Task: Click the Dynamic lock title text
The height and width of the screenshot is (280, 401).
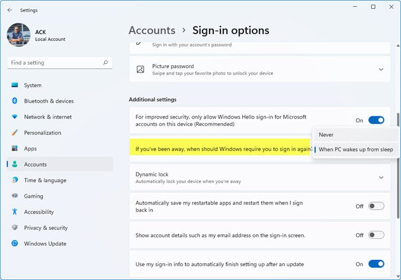Action: click(x=152, y=175)
